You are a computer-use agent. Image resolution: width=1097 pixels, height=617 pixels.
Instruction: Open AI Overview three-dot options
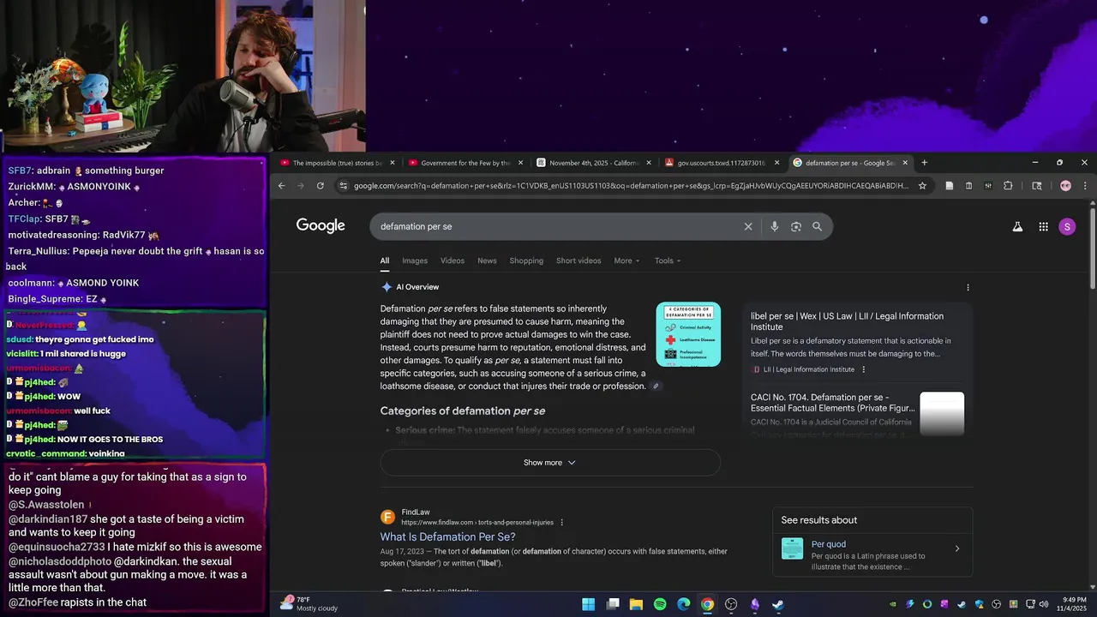pyautogui.click(x=968, y=287)
